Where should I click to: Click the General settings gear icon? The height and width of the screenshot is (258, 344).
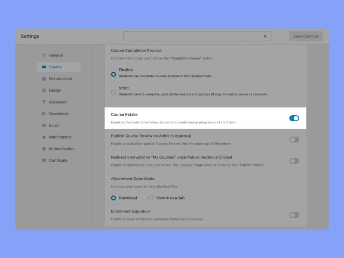pos(43,55)
